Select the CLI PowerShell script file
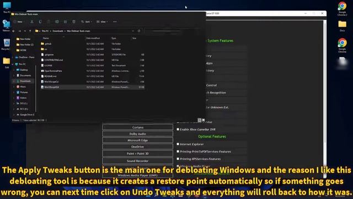 coord(93,82)
